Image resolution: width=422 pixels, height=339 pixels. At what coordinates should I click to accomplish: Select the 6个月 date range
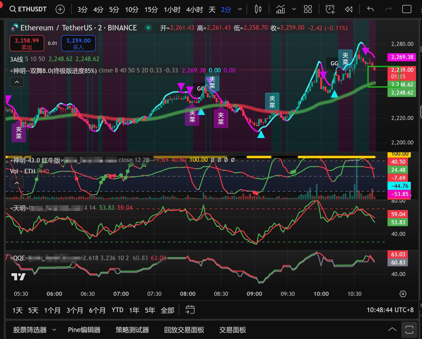pyautogui.click(x=97, y=310)
